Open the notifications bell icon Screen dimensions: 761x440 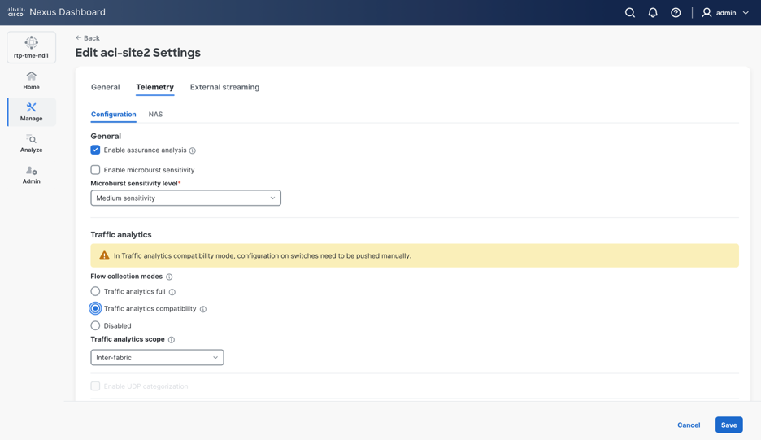pyautogui.click(x=653, y=13)
